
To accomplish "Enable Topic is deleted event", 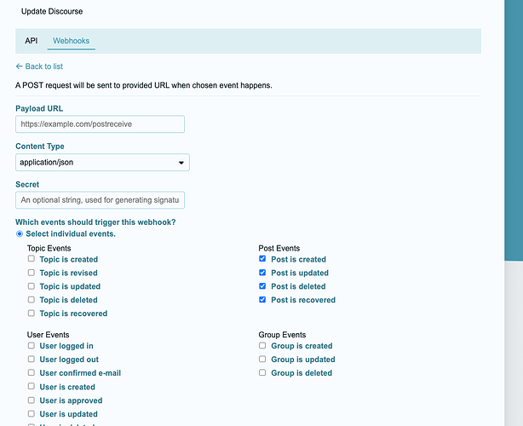I will pos(32,300).
